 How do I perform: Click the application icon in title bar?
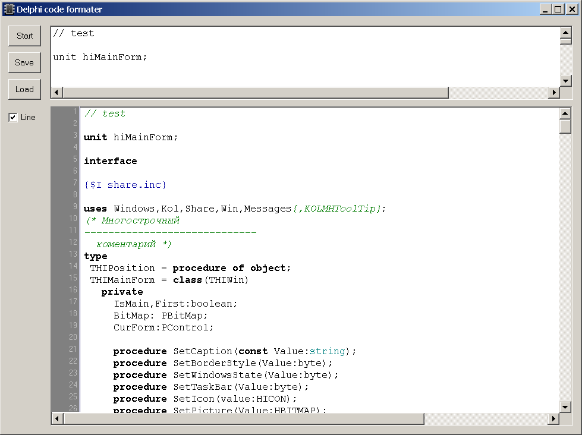[x=9, y=10]
